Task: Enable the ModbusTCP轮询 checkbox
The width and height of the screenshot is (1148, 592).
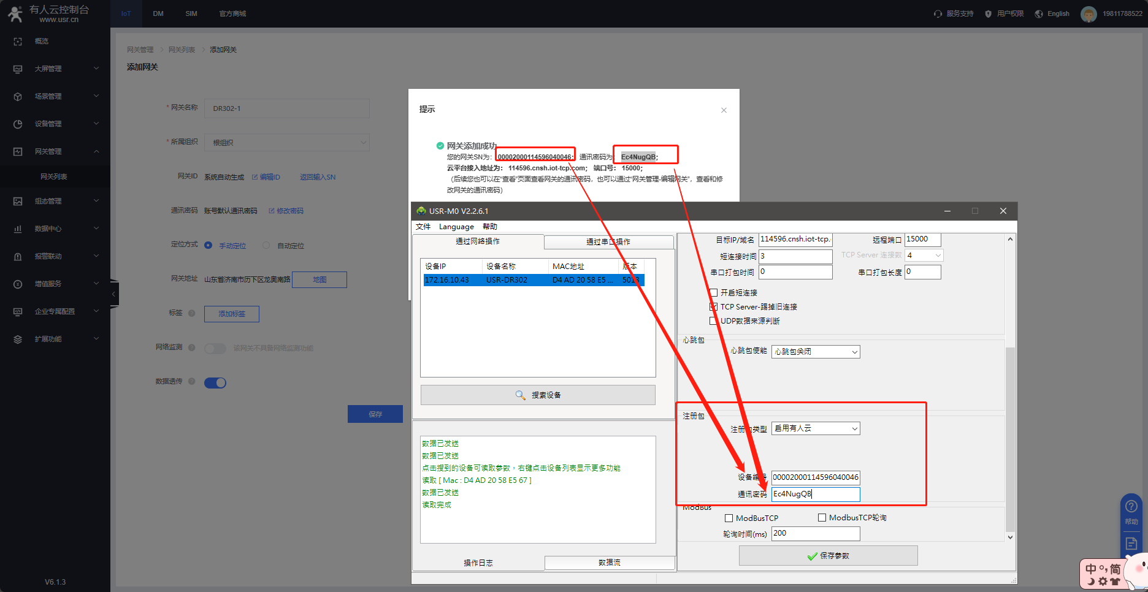Action: click(x=822, y=518)
